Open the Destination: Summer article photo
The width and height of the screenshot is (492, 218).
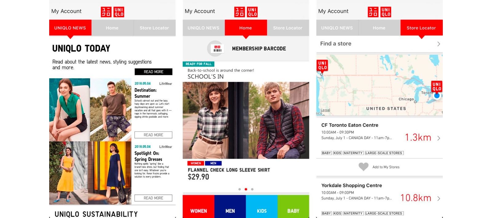click(x=90, y=110)
